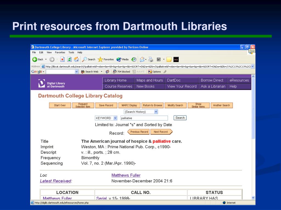
Task: Open the Google search box dropdown
Action: tap(77, 72)
